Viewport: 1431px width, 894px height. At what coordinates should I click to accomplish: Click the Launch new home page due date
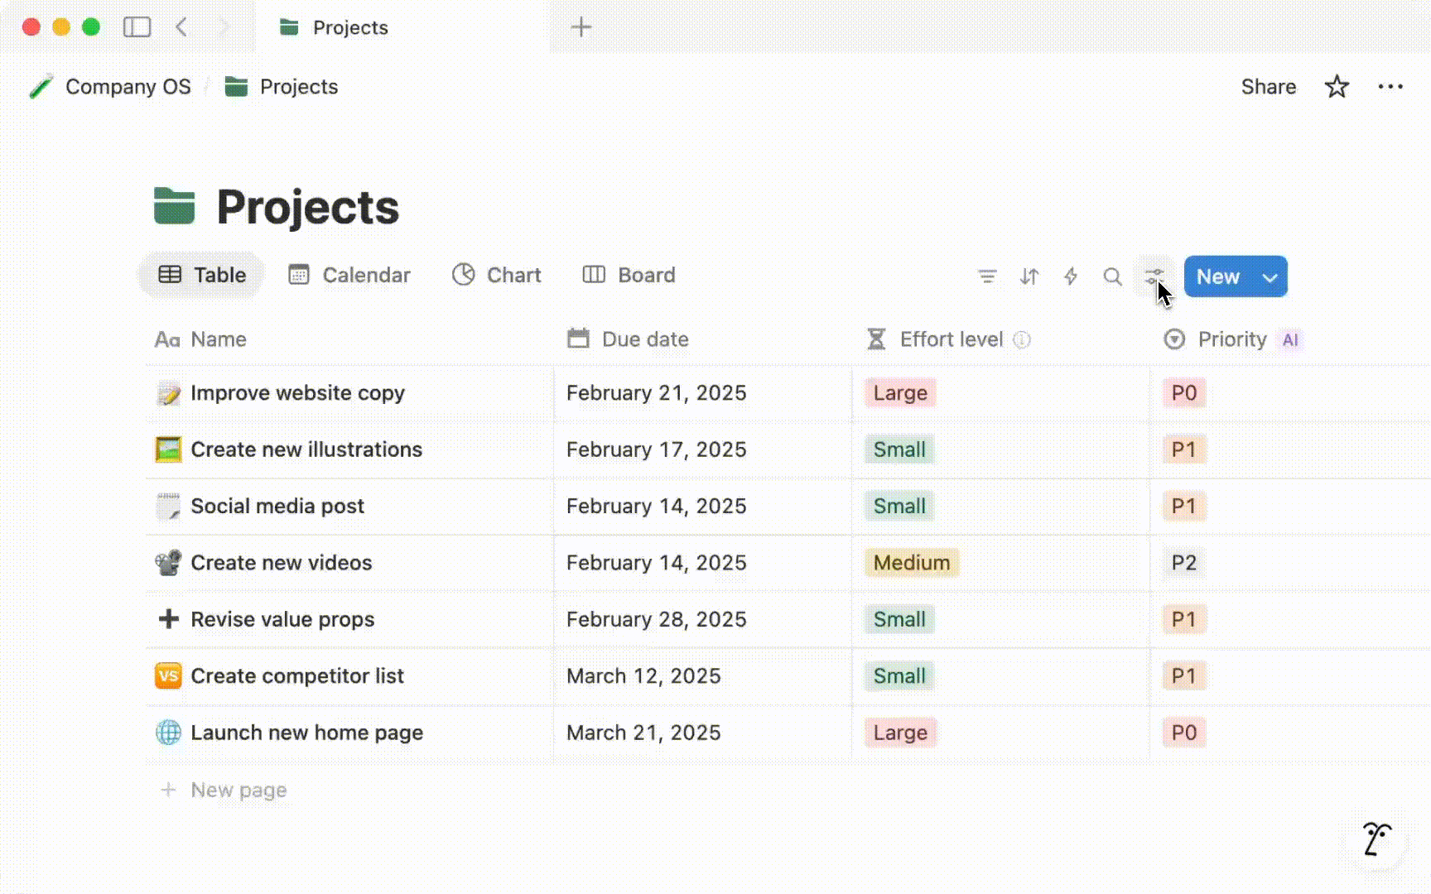(643, 733)
